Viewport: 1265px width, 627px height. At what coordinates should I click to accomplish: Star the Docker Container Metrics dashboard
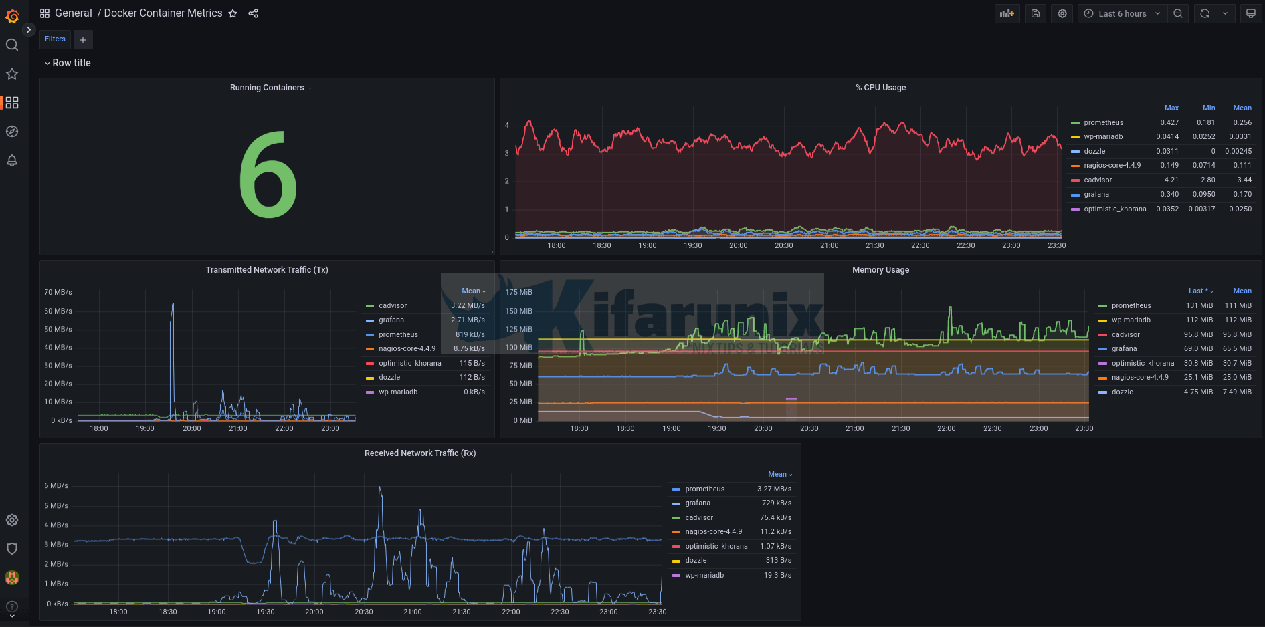pos(232,13)
